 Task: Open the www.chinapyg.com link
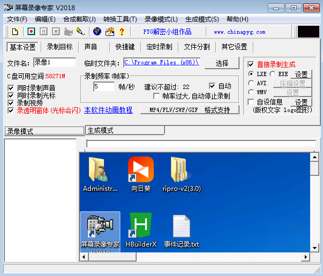tap(239, 32)
